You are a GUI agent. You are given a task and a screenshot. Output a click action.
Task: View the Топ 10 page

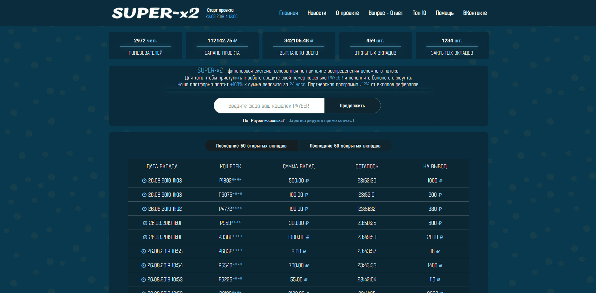click(x=419, y=13)
